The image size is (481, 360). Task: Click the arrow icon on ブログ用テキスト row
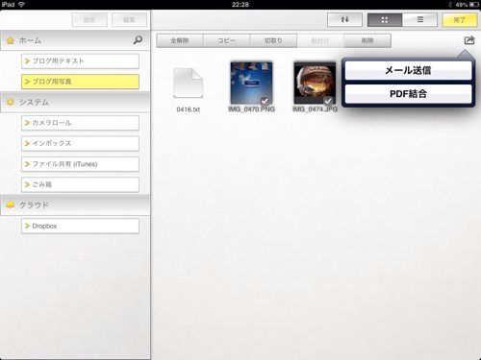click(x=27, y=61)
